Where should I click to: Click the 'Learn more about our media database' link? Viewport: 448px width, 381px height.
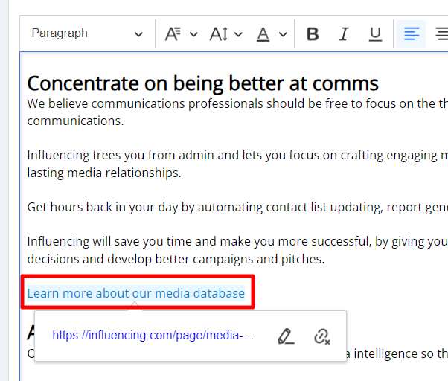tap(136, 293)
